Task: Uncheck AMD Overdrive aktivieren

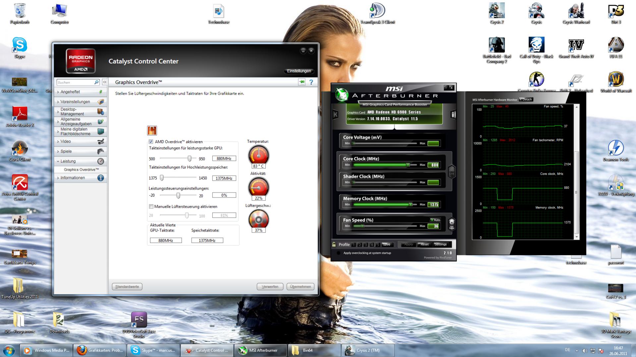Action: (x=151, y=142)
